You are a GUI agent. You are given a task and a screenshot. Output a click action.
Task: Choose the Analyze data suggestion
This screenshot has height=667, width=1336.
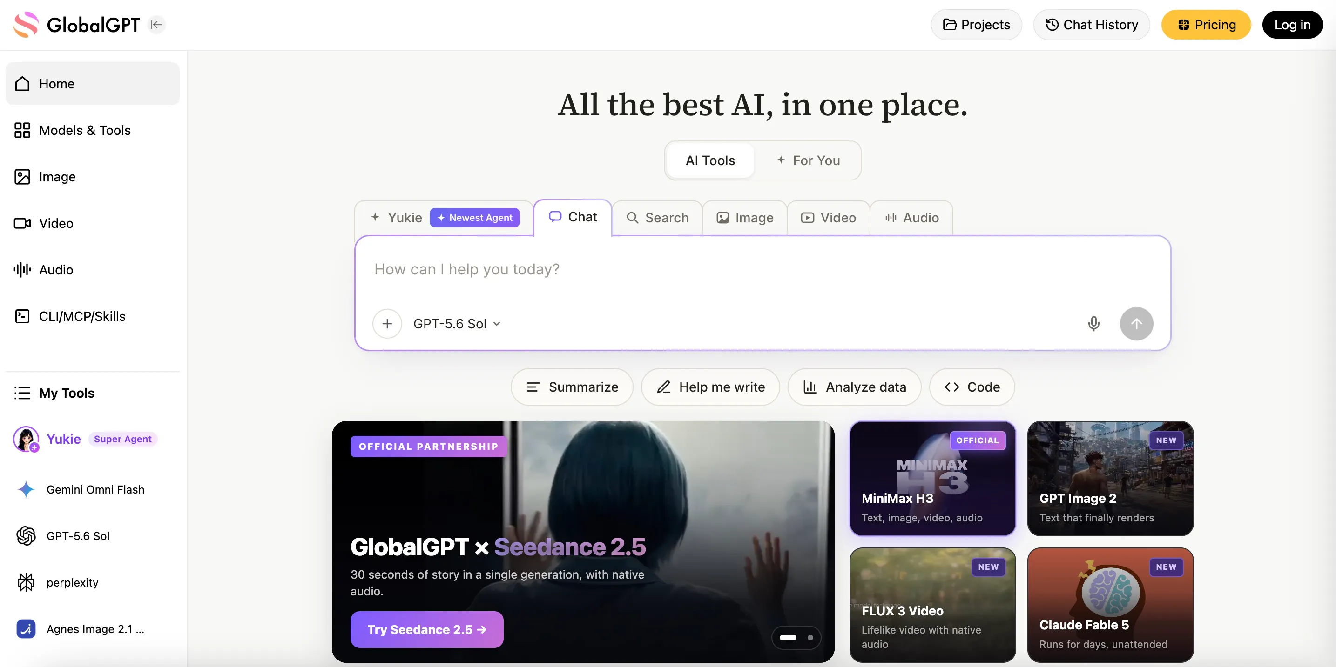pos(854,387)
